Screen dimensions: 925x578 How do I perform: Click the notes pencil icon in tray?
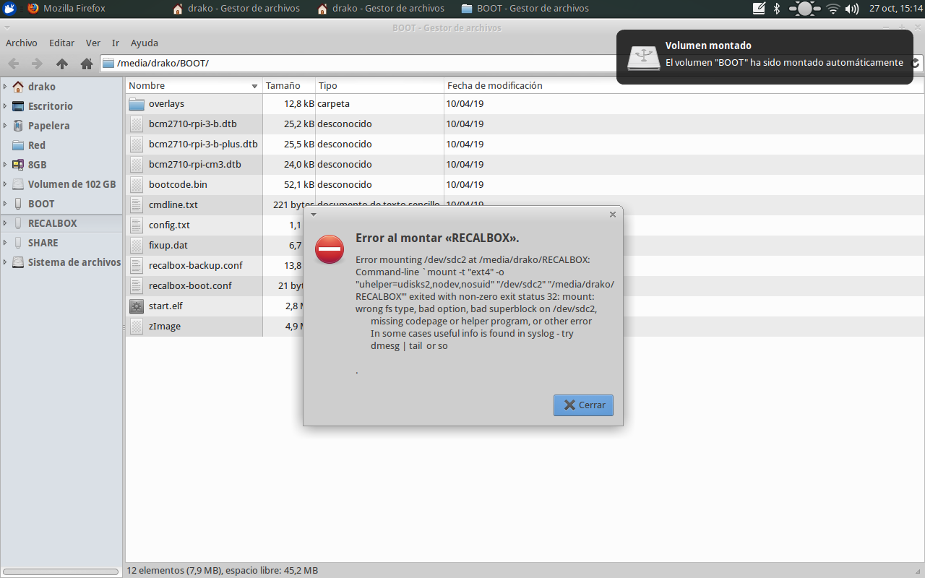pyautogui.click(x=760, y=9)
